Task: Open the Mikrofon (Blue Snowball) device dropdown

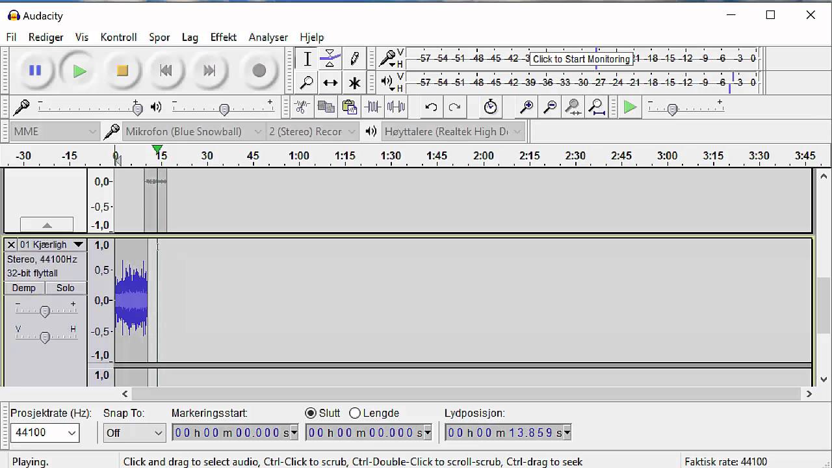Action: coord(193,131)
